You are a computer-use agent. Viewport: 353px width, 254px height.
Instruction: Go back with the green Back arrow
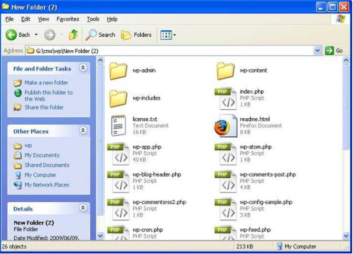point(11,35)
